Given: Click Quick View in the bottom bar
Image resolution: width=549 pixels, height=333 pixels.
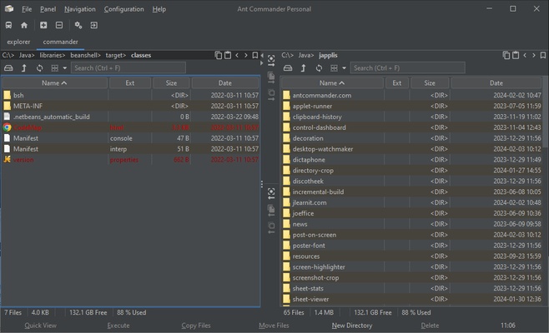Looking at the screenshot, I should point(40,326).
